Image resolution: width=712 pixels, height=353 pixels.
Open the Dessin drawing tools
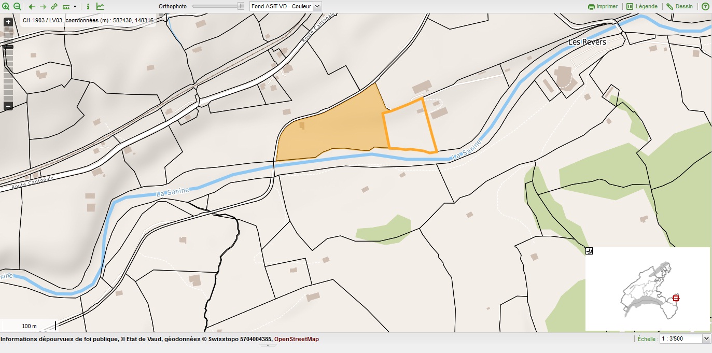tap(679, 7)
